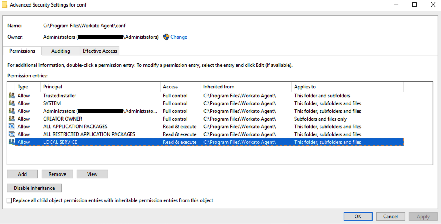Click the user icon in the TrustedInstaller row
The image size is (441, 224).
[12, 96]
